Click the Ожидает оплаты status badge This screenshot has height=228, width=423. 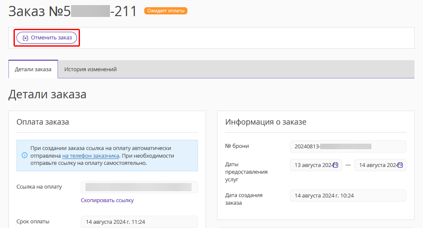coord(166,11)
